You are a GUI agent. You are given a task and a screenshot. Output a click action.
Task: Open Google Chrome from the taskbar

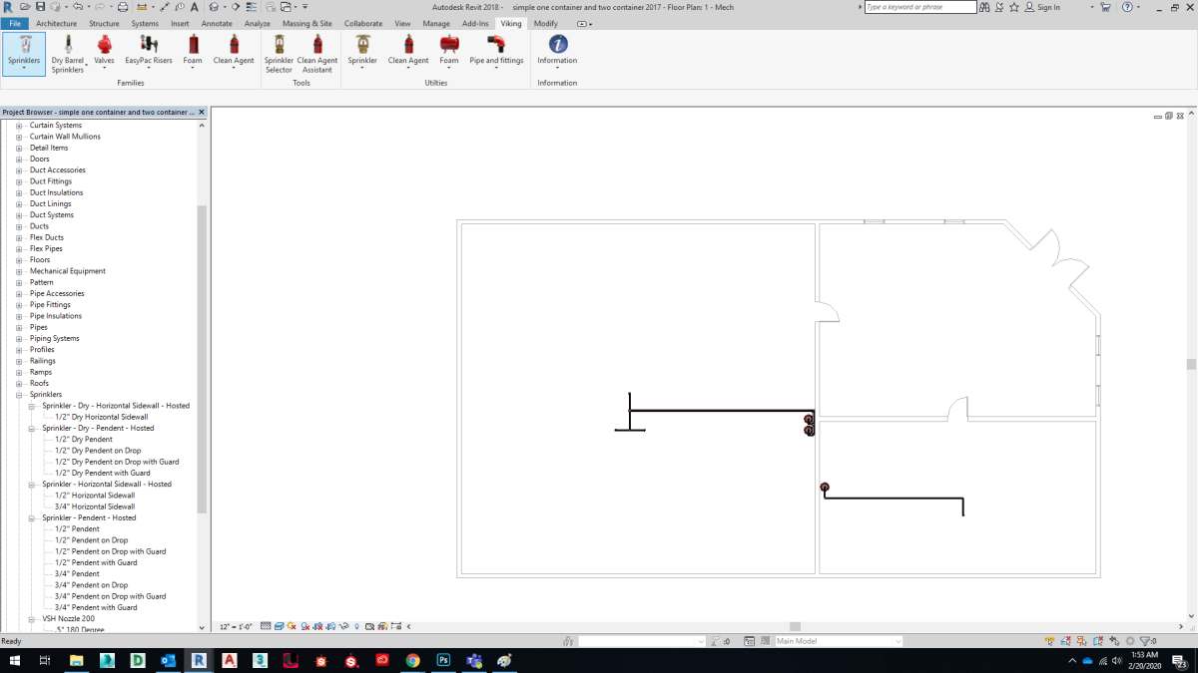coord(412,660)
